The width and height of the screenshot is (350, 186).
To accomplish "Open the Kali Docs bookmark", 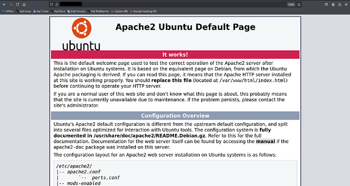I will pos(58,11).
